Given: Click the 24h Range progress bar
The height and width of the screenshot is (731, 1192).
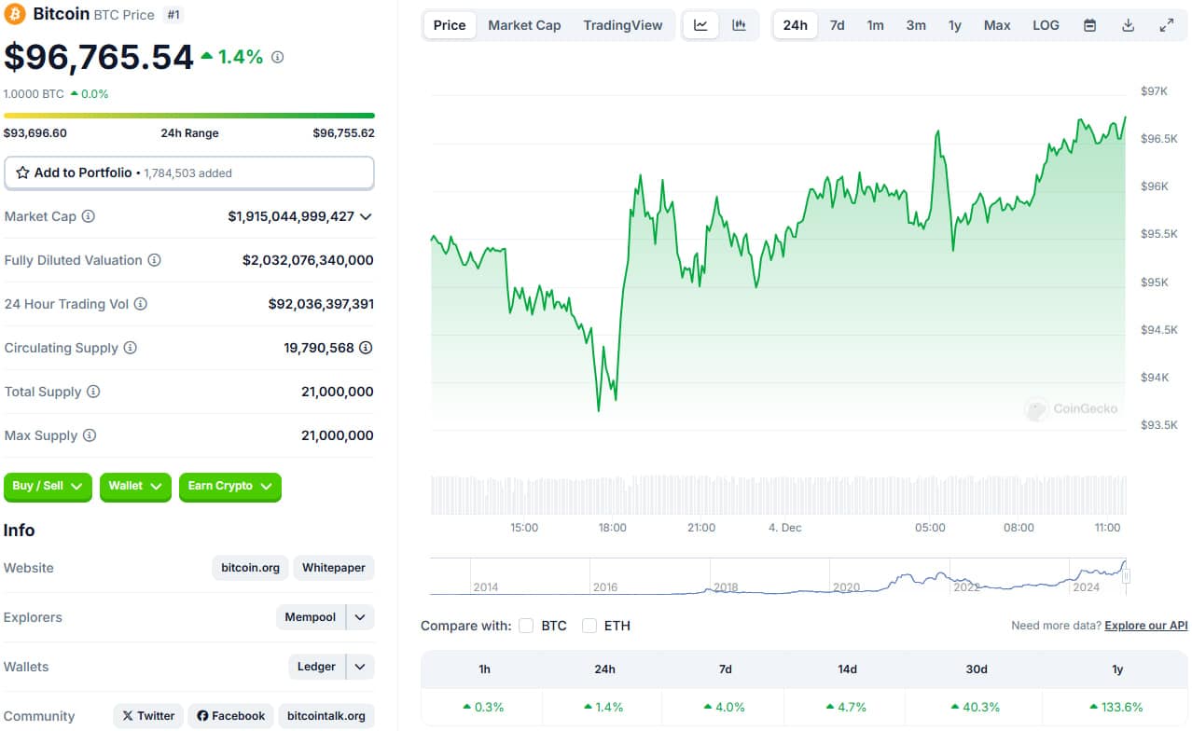Looking at the screenshot, I should tap(189, 116).
